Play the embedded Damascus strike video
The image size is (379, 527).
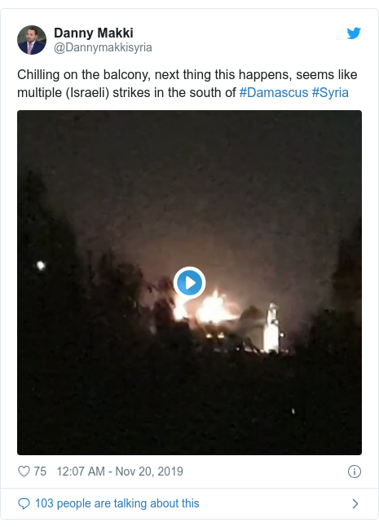click(x=189, y=282)
